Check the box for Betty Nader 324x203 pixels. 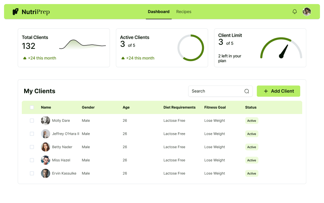coord(32,147)
